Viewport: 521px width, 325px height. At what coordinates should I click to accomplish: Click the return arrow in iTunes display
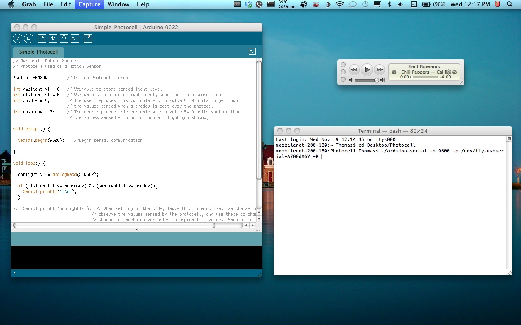point(455,72)
